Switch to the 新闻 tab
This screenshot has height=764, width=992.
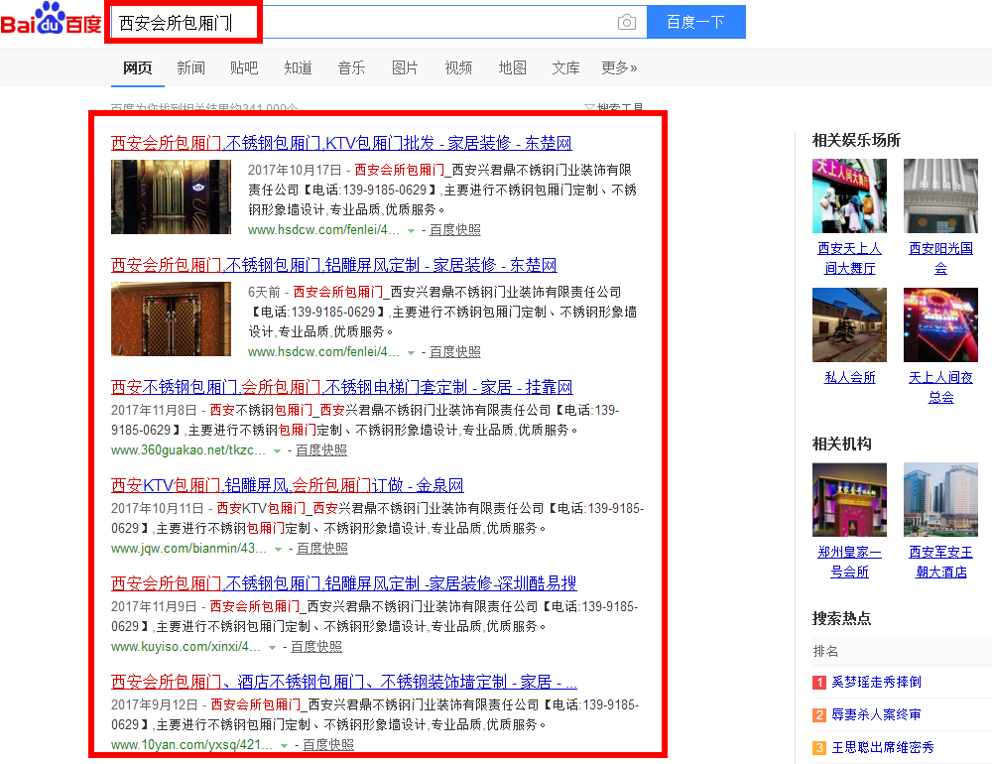coord(190,67)
